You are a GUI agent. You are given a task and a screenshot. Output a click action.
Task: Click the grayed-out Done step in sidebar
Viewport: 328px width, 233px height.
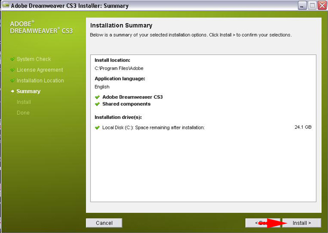point(23,113)
